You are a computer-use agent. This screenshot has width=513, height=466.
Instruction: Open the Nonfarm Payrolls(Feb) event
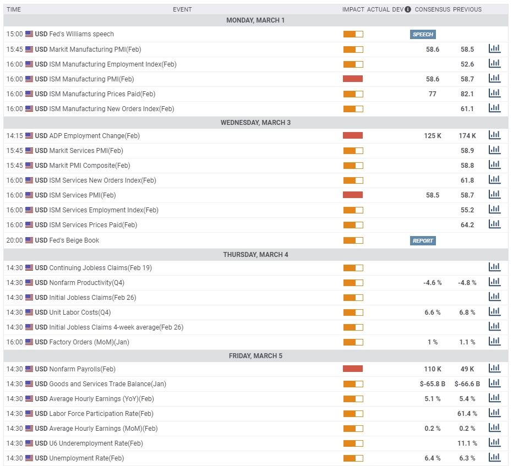click(82, 369)
